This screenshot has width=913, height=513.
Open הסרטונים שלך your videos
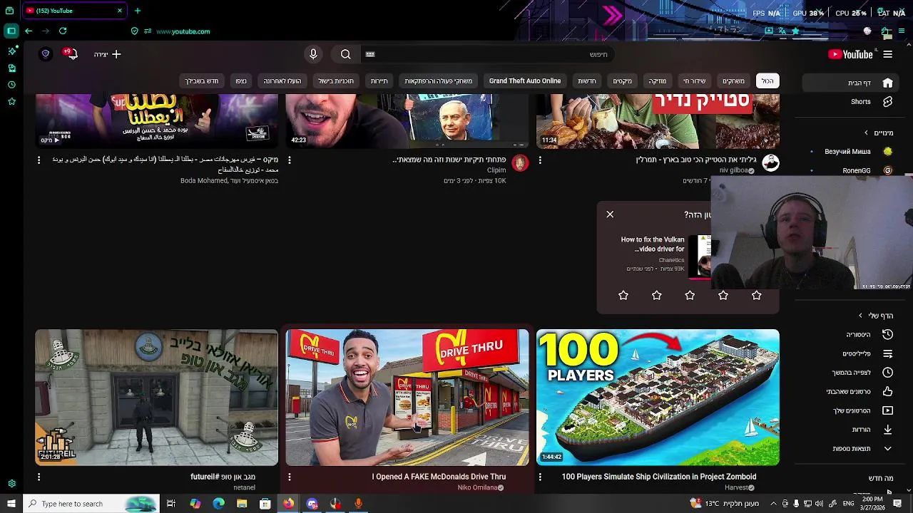[849, 410]
